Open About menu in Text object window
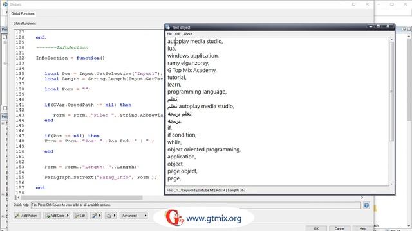 tap(188, 34)
